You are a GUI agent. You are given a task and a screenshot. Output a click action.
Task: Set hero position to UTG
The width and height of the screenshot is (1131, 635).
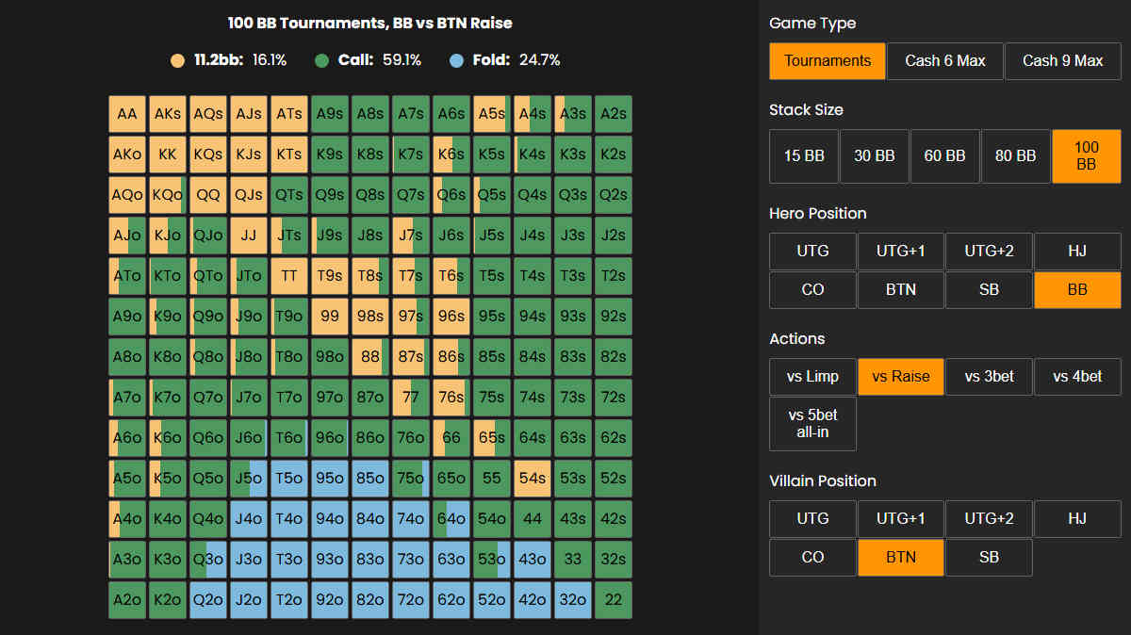(812, 251)
